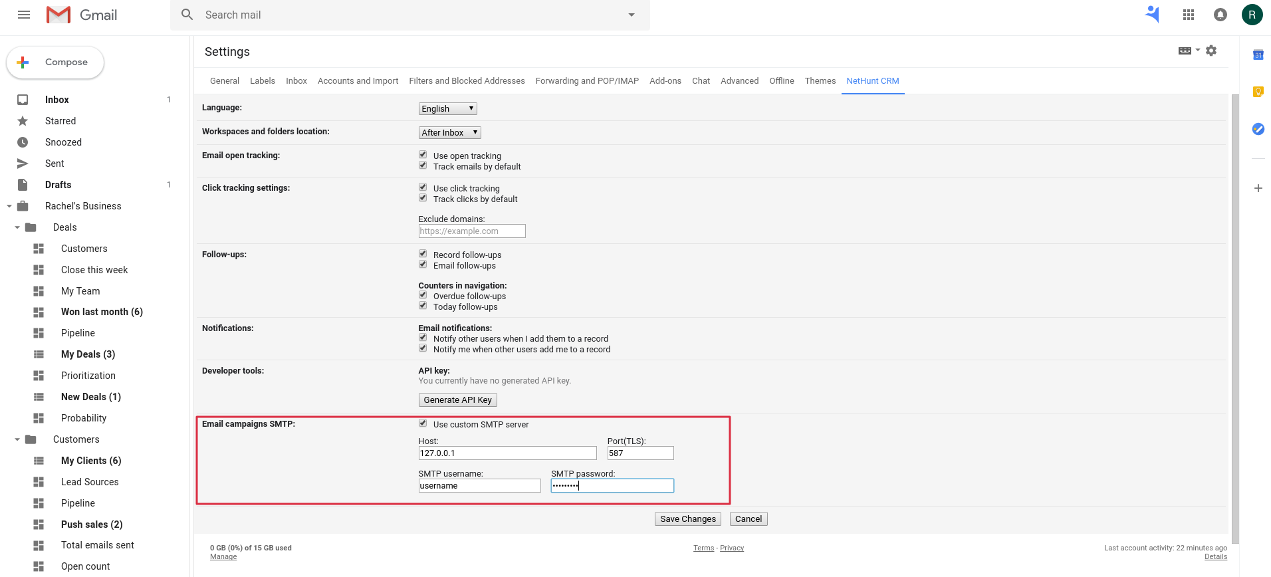Screen dimensions: 1271x577
Task: Click the Generate API Key button
Action: 458,400
